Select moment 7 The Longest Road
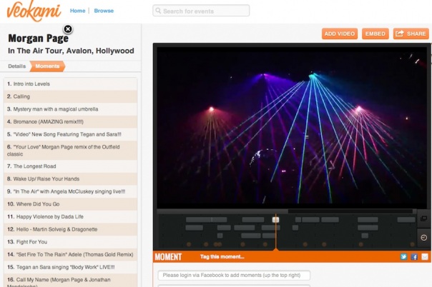 coord(71,166)
